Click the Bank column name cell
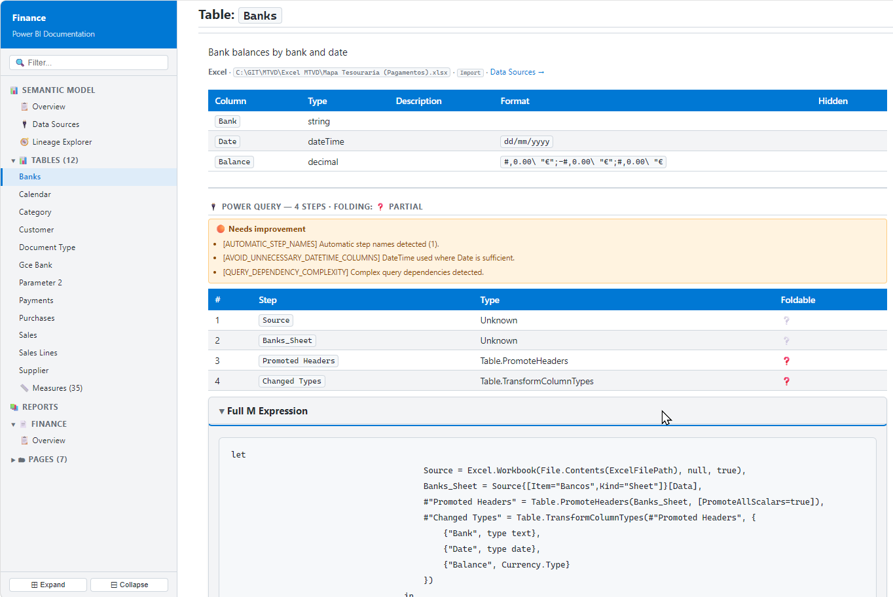The width and height of the screenshot is (893, 597). [x=227, y=121]
